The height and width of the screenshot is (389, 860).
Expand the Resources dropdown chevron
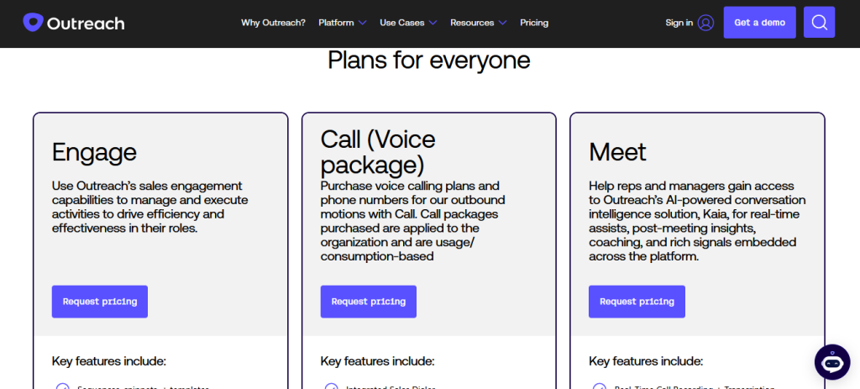coord(502,23)
